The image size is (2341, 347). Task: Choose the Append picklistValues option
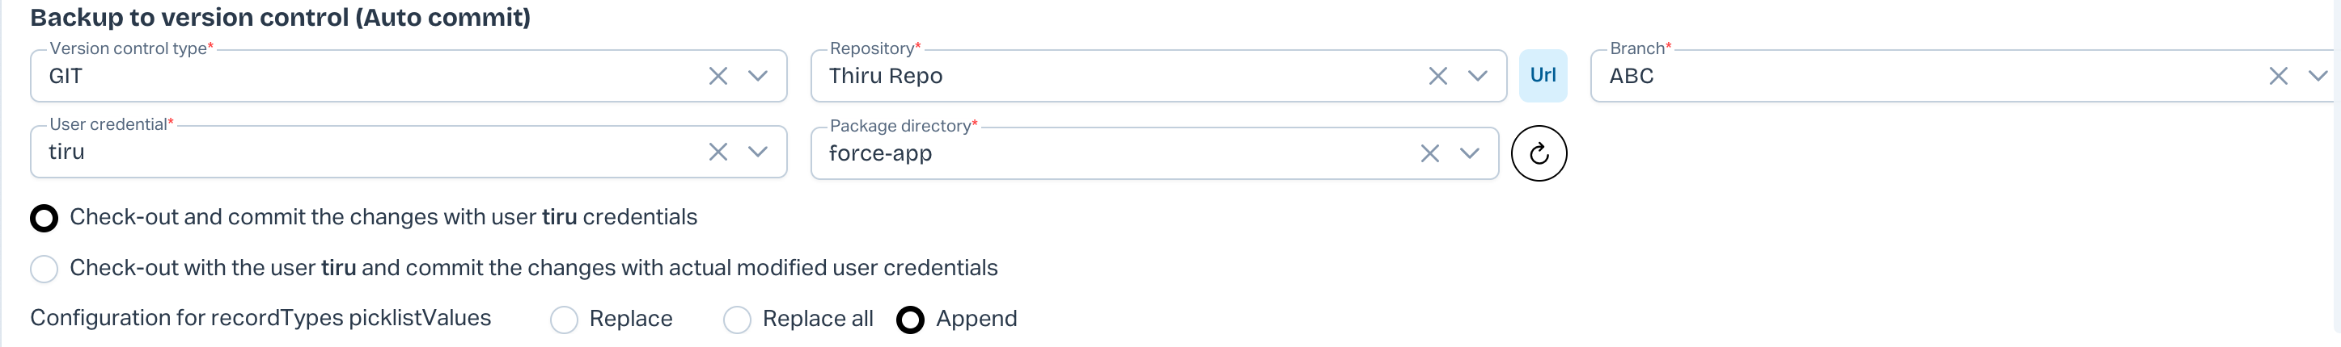[x=911, y=320]
